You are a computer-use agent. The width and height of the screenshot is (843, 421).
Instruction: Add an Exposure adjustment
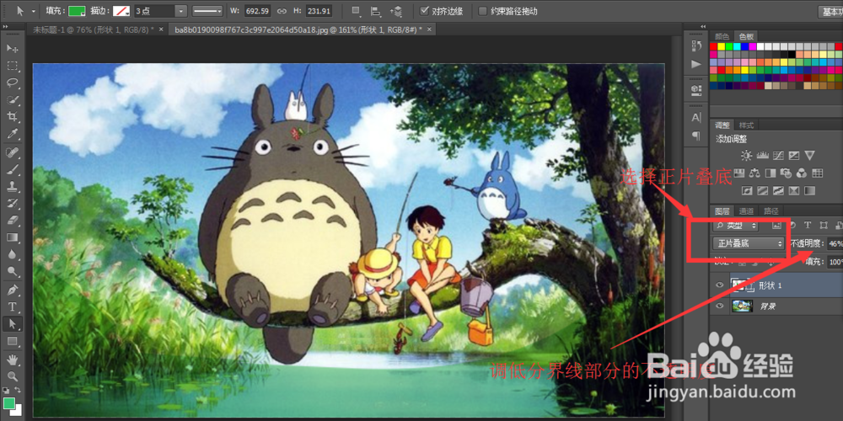[x=793, y=156]
